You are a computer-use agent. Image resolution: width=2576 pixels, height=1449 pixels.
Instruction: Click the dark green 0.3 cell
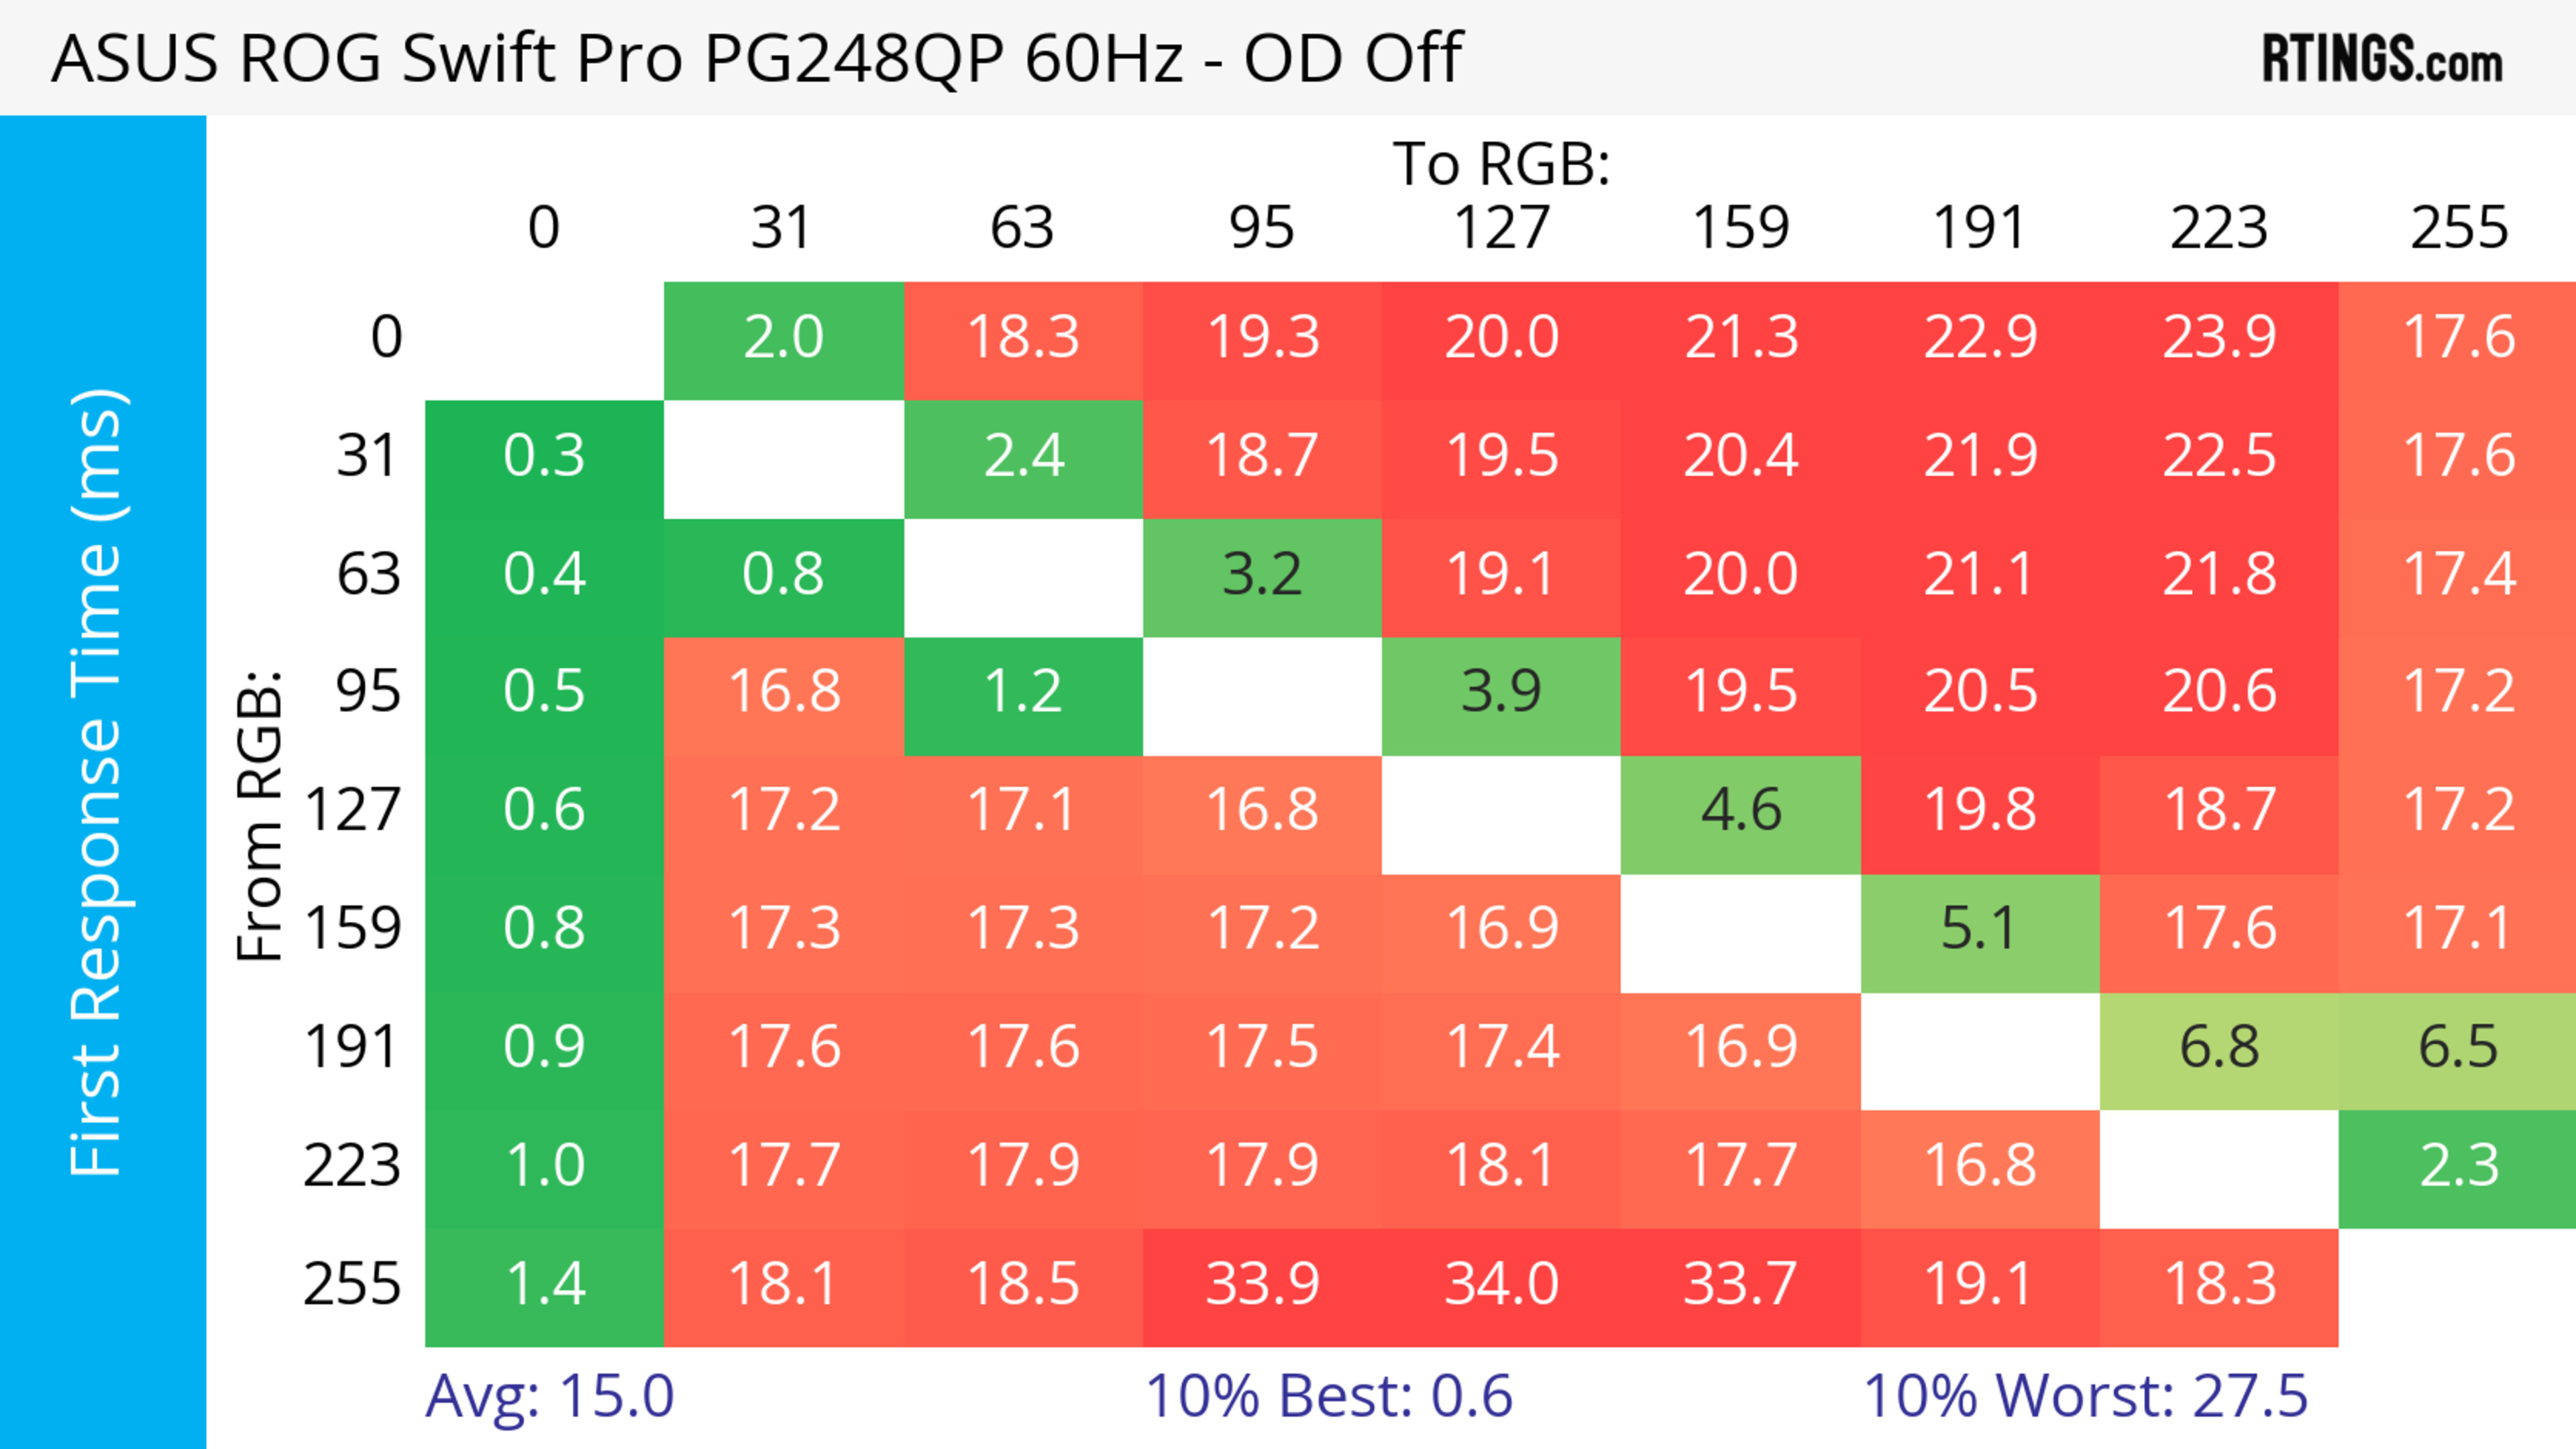pos(544,457)
